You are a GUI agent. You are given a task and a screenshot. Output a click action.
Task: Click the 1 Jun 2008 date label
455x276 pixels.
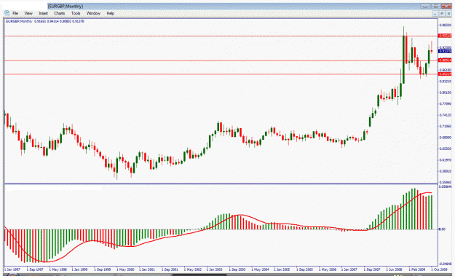tap(394, 269)
